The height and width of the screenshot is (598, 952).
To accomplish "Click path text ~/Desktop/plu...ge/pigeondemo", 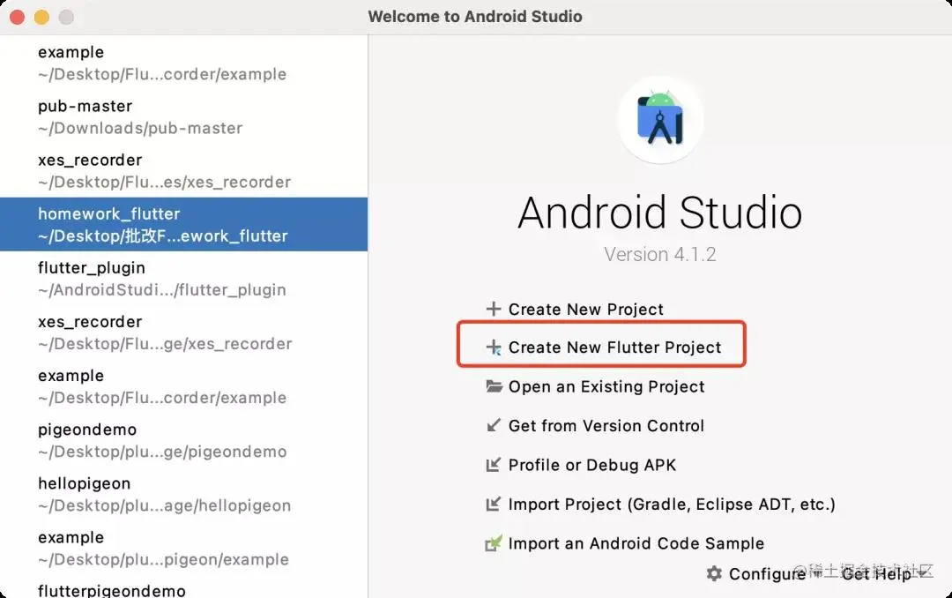I will pos(162,452).
